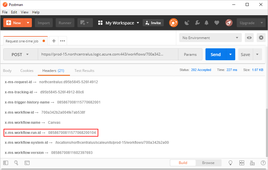
Task: Open the user avatar menu
Action: coord(229,23)
